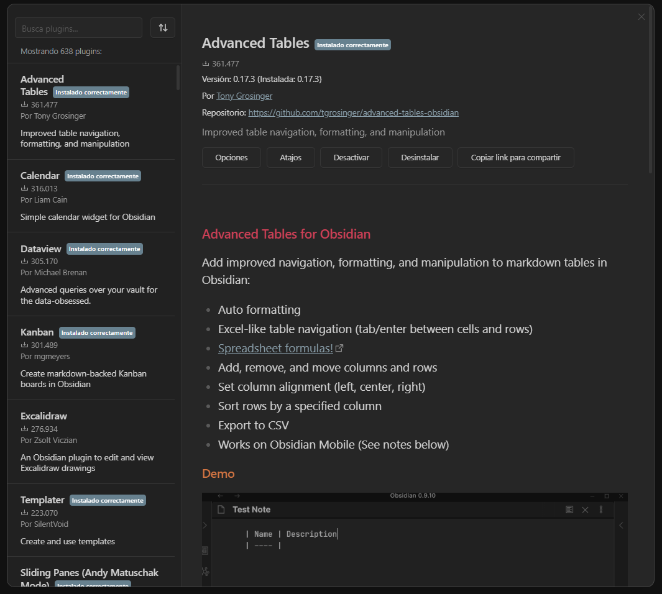Screen dimensions: 662x594
Task: Click the download icon next to 276.934
Action: (x=24, y=429)
